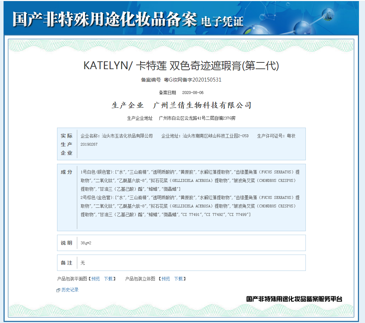Click the 生产企业地址 label
This screenshot has height=323, width=365.
click(x=140, y=118)
